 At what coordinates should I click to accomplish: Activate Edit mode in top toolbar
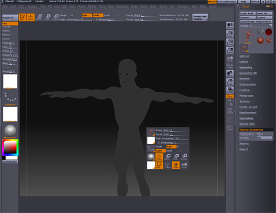coord(23,17)
